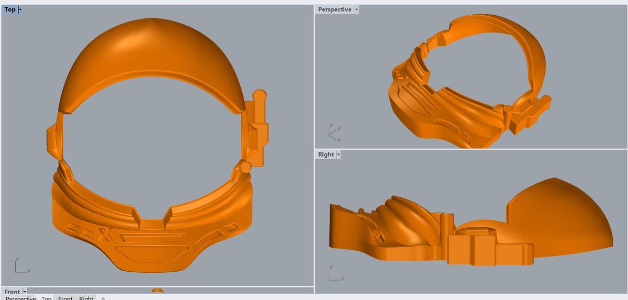Open the Right viewport dropdown arrow
Screen dimensions: 628x300
click(338, 154)
